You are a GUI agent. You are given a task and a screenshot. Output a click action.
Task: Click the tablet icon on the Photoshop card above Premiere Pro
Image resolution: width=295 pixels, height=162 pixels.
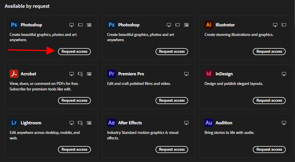178,25
